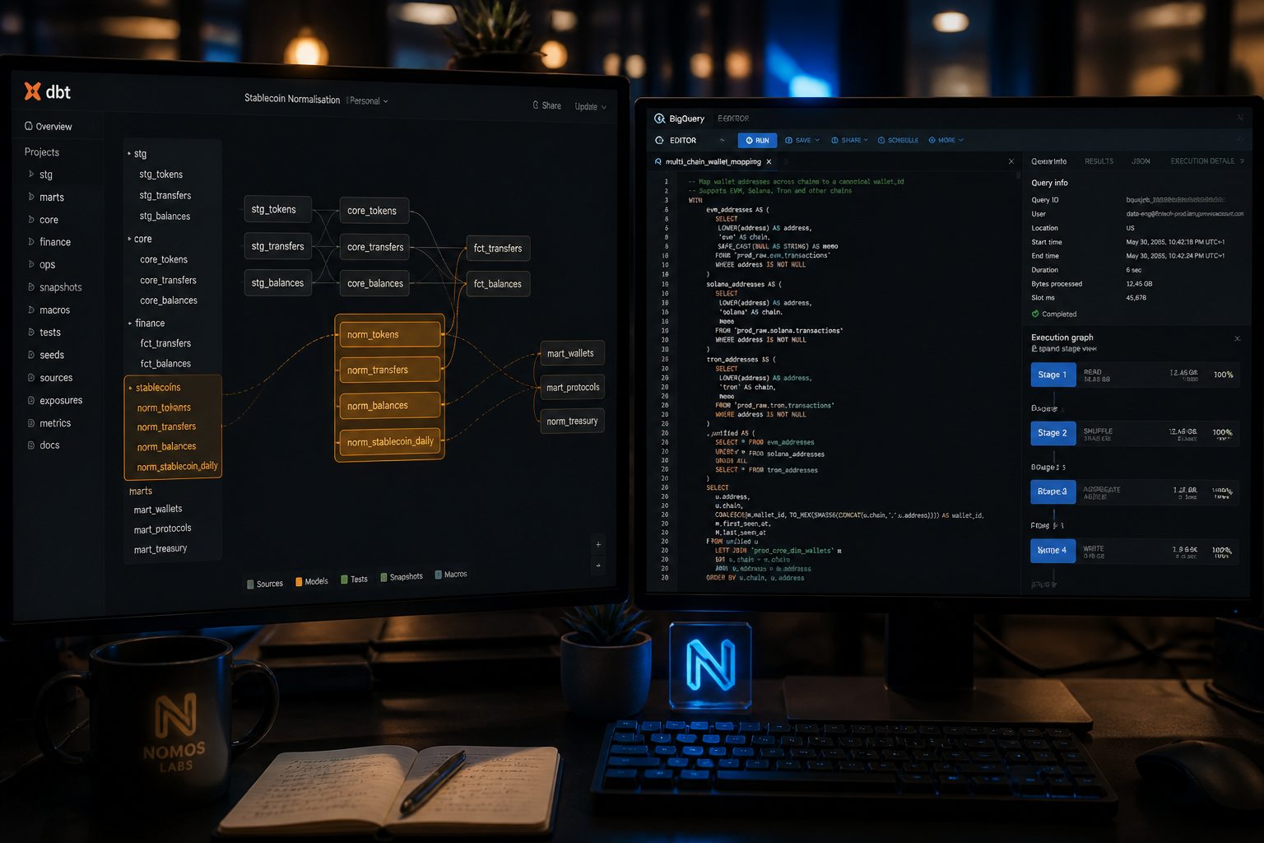The height and width of the screenshot is (843, 1264).
Task: Click the icon beside snapshots project
Action: pyautogui.click(x=31, y=286)
